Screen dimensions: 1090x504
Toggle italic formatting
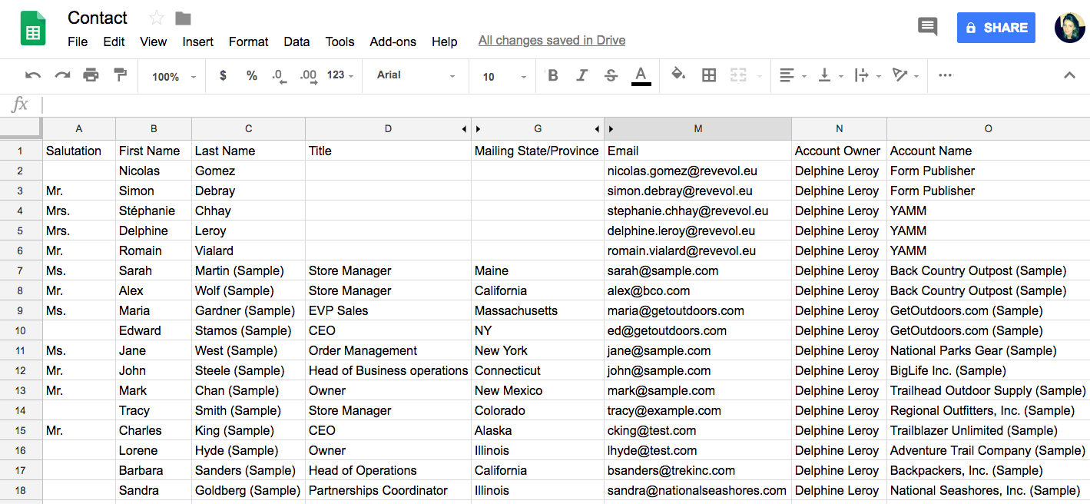point(581,75)
